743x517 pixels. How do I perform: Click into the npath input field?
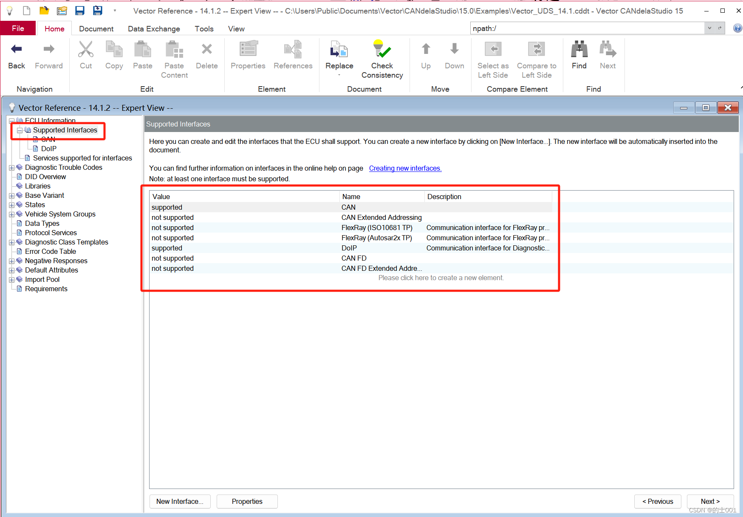[587, 28]
